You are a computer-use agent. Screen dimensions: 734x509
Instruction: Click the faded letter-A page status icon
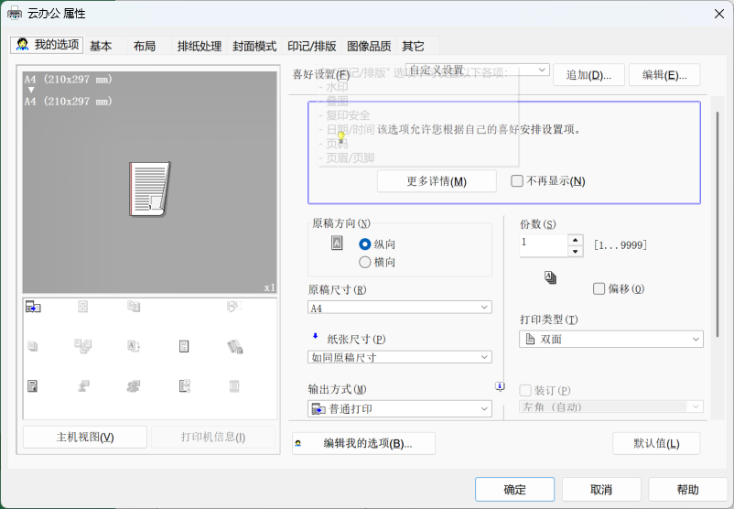(134, 347)
